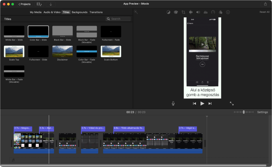This screenshot has width=272, height=167.
Task: Enter fullscreen playback mode
Action: click(x=232, y=103)
